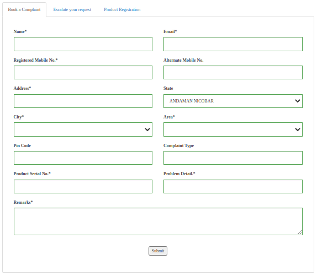Select the Complaint Type field
Viewport: 317px width, 276px height.
(x=233, y=158)
